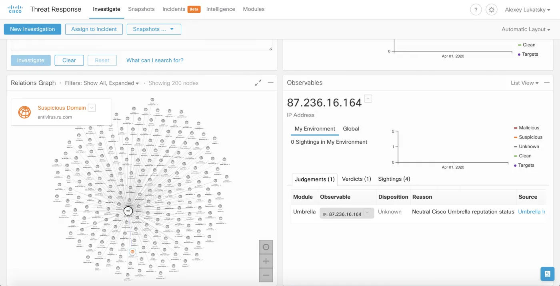Open the Snapshots navigation tab
The width and height of the screenshot is (560, 286).
[x=141, y=9]
